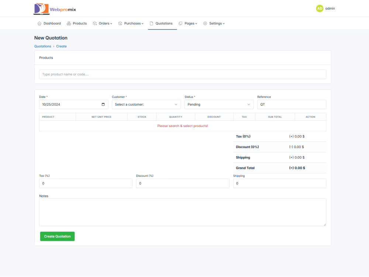Image resolution: width=369 pixels, height=277 pixels.
Task: Click the Date input field
Action: pos(74,105)
